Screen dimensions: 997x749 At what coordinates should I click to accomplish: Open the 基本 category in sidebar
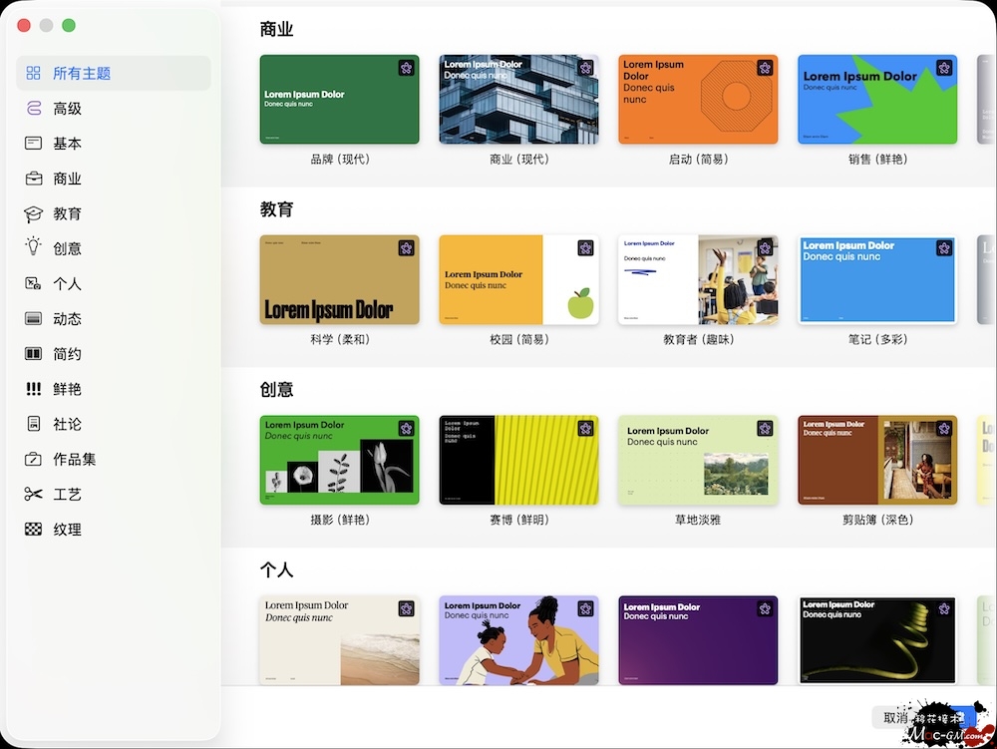pyautogui.click(x=67, y=144)
